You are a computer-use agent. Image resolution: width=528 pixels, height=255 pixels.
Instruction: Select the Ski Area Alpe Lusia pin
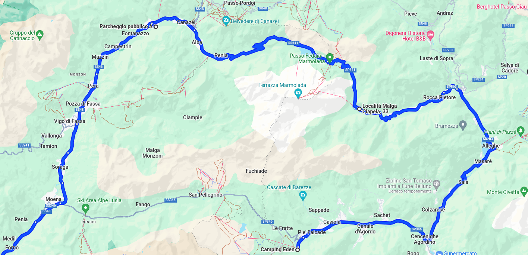(86, 208)
